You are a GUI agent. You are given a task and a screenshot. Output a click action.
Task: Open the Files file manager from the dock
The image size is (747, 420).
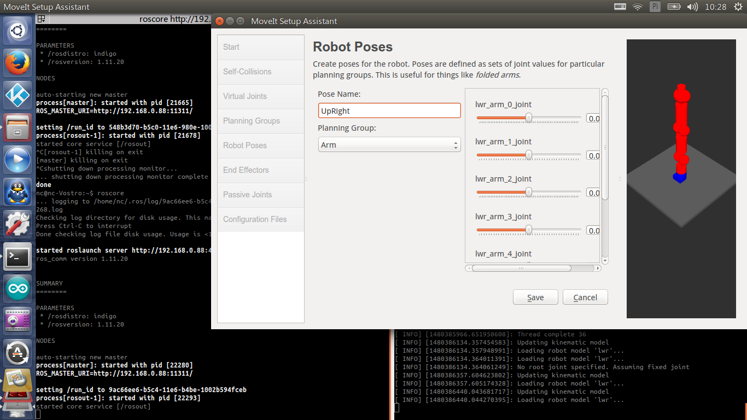(x=18, y=128)
